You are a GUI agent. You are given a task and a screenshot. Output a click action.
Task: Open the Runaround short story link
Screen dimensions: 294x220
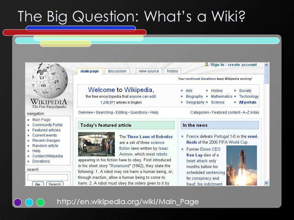pyautogui.click(x=120, y=166)
